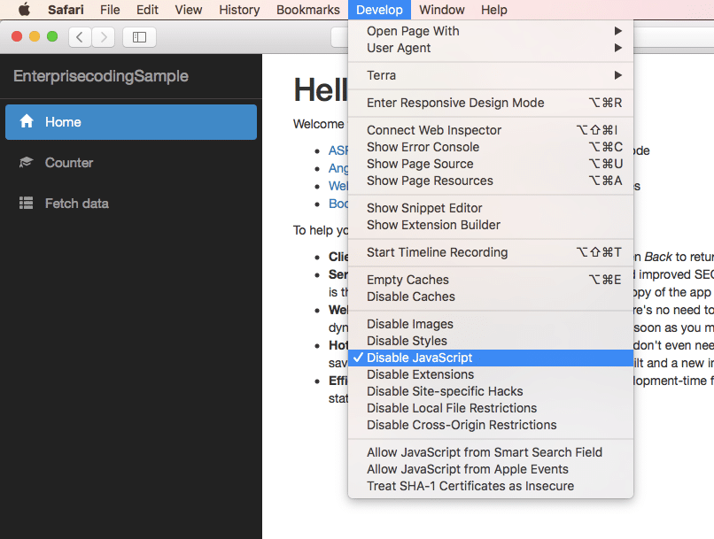This screenshot has width=714, height=539.
Task: Click Safari's forward arrow button
Action: (104, 37)
